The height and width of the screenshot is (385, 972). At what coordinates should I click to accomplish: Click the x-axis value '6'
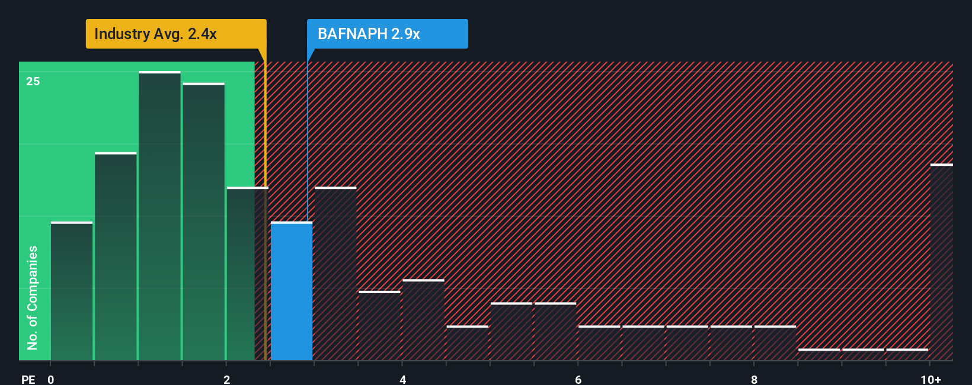578,379
